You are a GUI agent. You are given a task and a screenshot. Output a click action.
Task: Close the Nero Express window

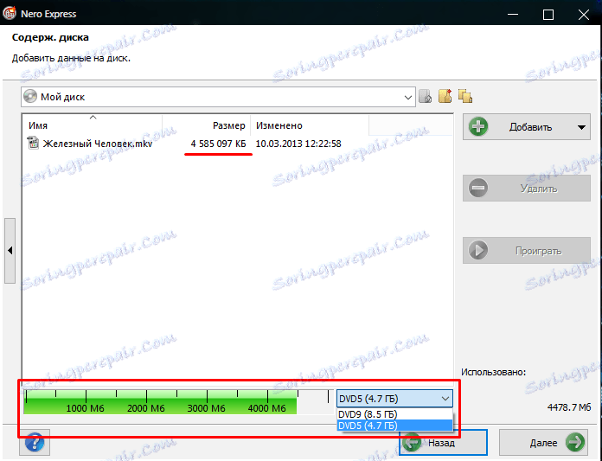coord(584,15)
